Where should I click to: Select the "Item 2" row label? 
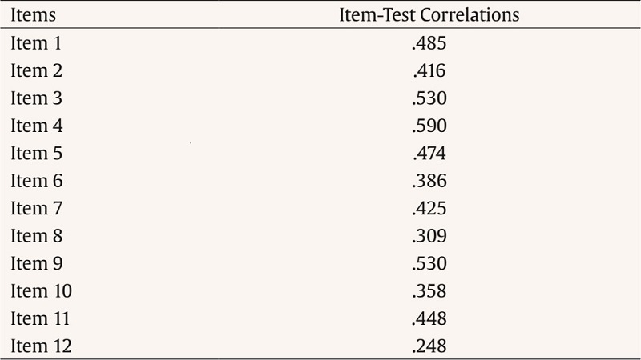pos(36,71)
